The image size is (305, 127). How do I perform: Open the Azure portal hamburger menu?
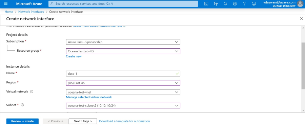[x=5, y=4]
